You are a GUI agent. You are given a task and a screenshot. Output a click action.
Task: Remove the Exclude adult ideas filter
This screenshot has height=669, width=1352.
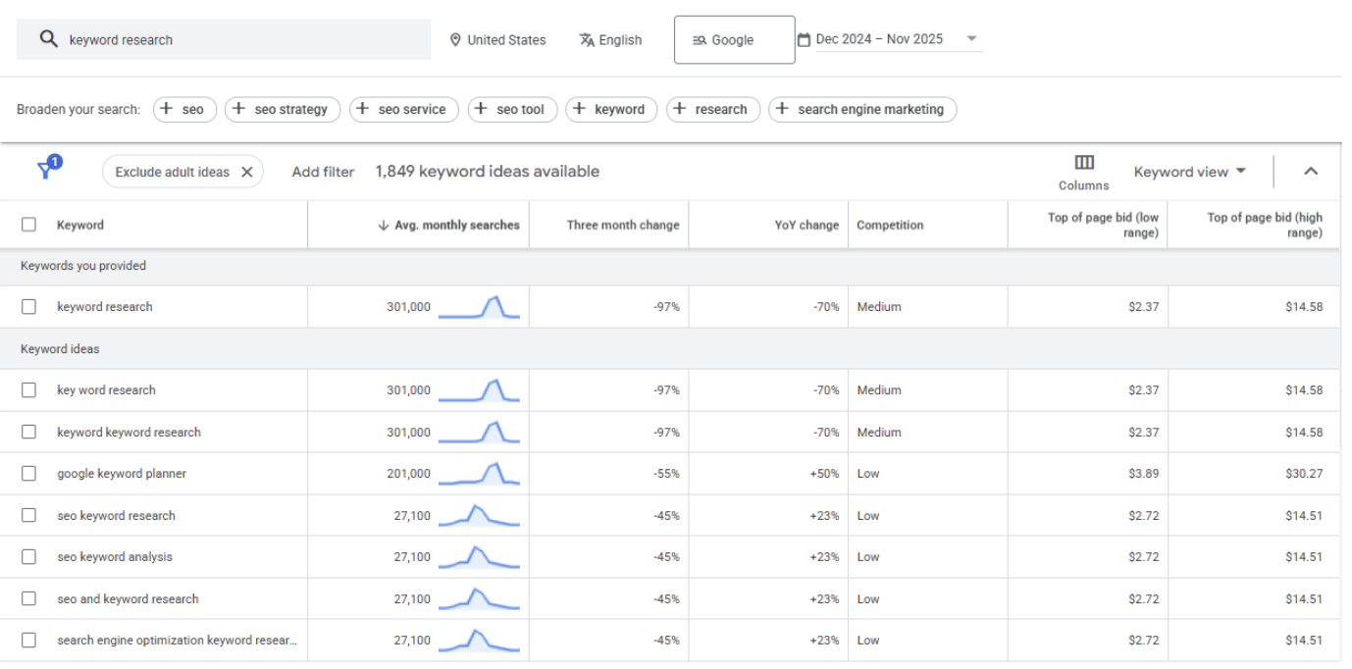[248, 171]
